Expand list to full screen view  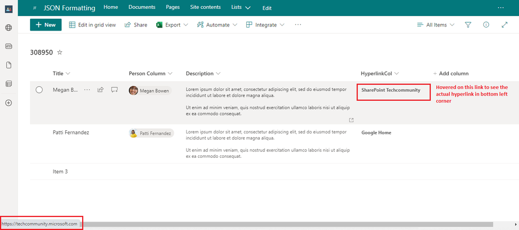pyautogui.click(x=504, y=25)
